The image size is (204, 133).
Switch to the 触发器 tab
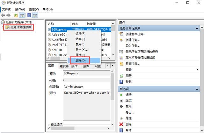click(x=64, y=66)
